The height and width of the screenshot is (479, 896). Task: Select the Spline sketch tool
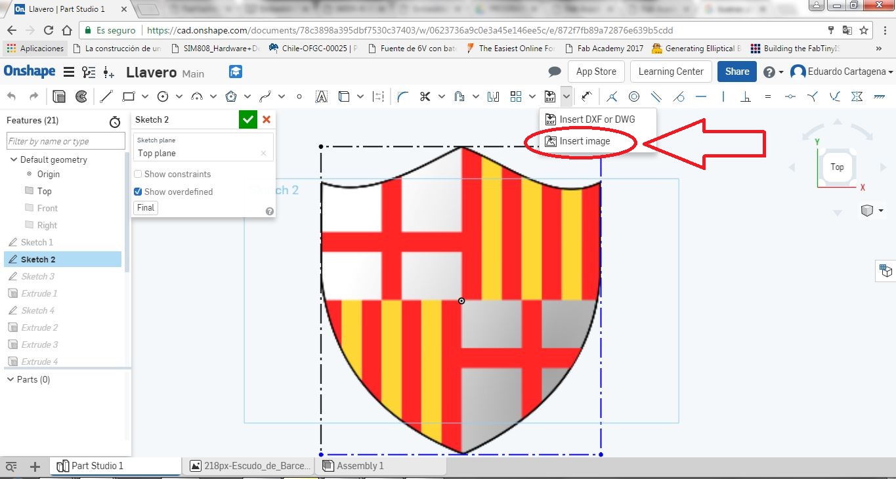(x=265, y=96)
